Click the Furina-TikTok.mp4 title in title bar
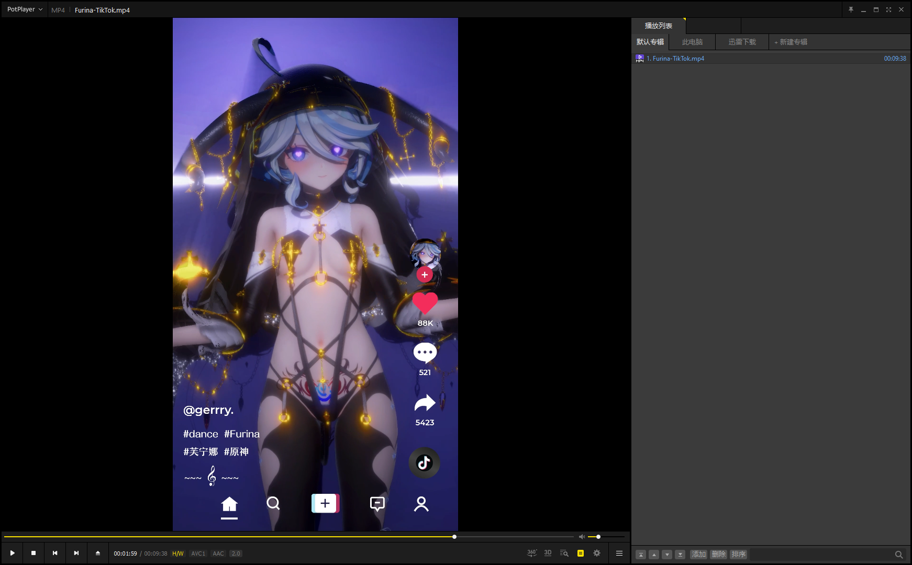The image size is (912, 565). coord(102,10)
